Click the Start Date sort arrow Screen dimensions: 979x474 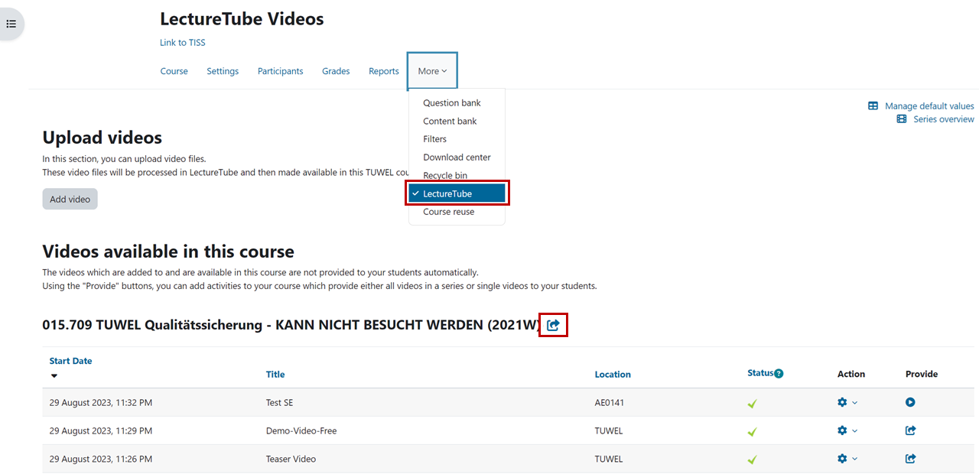point(54,375)
